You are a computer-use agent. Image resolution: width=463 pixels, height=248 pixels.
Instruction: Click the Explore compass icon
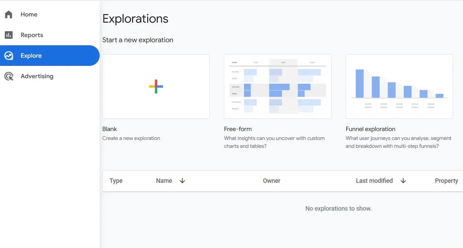point(9,55)
